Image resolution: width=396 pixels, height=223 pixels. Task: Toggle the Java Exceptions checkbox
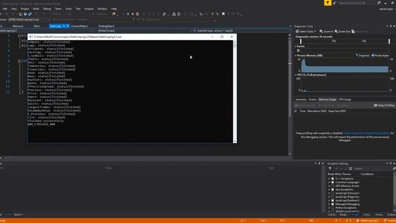[x=333, y=190]
